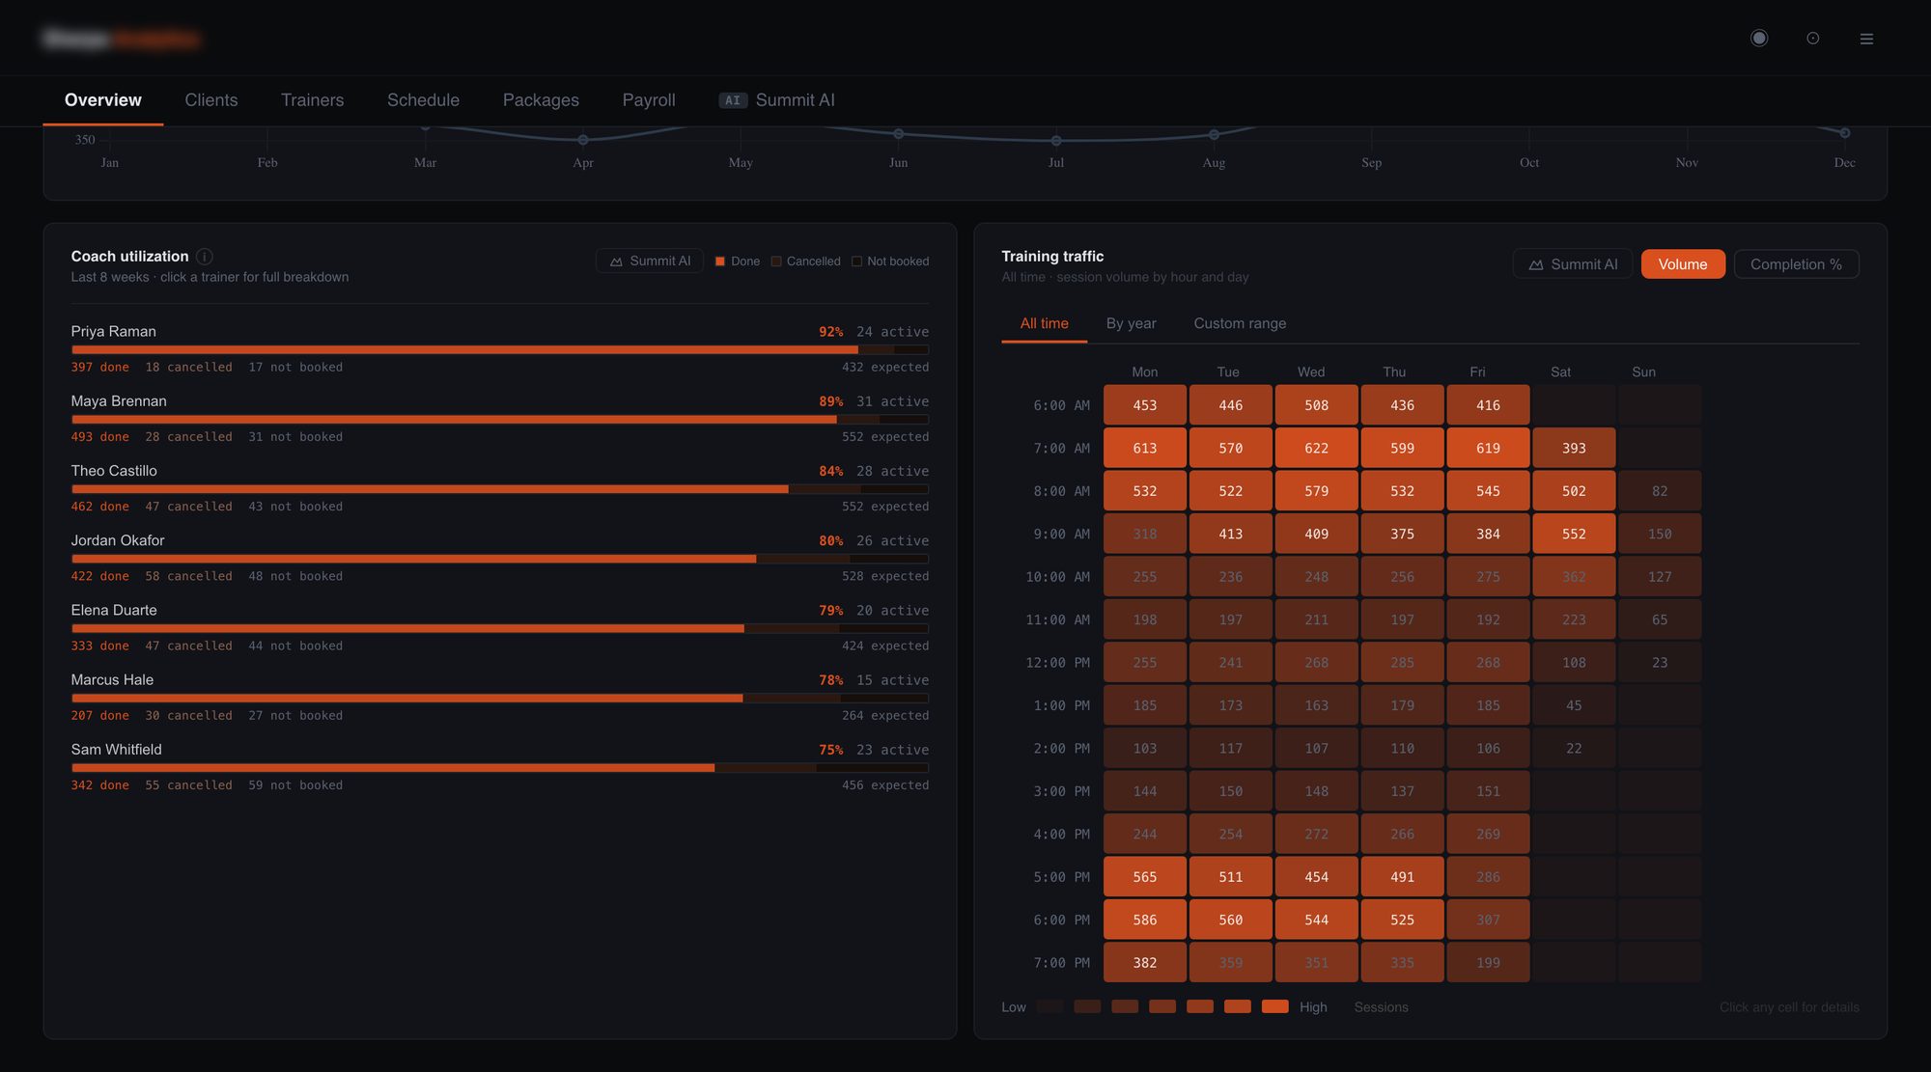Click the Jul data point on line chart
Image resolution: width=1931 pixels, height=1072 pixels.
pyautogui.click(x=1056, y=141)
